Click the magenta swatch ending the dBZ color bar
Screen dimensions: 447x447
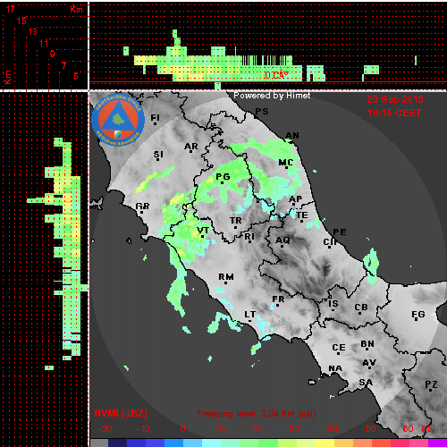coord(437,443)
